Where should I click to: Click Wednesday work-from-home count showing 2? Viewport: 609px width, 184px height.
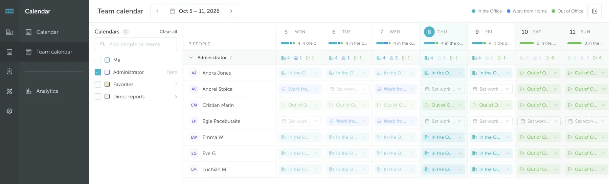pyautogui.click(x=394, y=58)
